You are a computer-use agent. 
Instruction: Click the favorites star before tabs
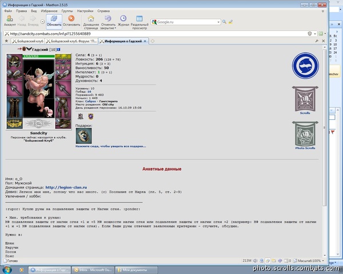pos(6,41)
